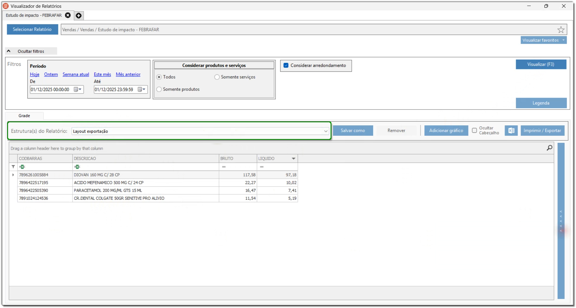
Task: Click the Visualizador de Relatórios app icon
Action: tap(6, 6)
